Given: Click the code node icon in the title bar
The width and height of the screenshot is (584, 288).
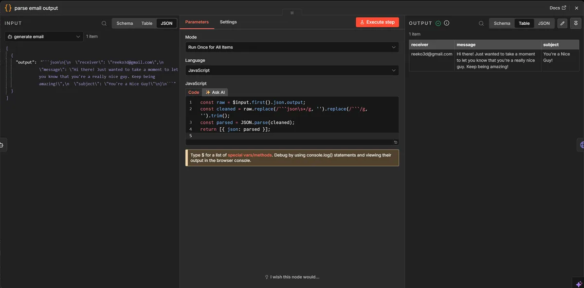Looking at the screenshot, I should tap(7, 8).
